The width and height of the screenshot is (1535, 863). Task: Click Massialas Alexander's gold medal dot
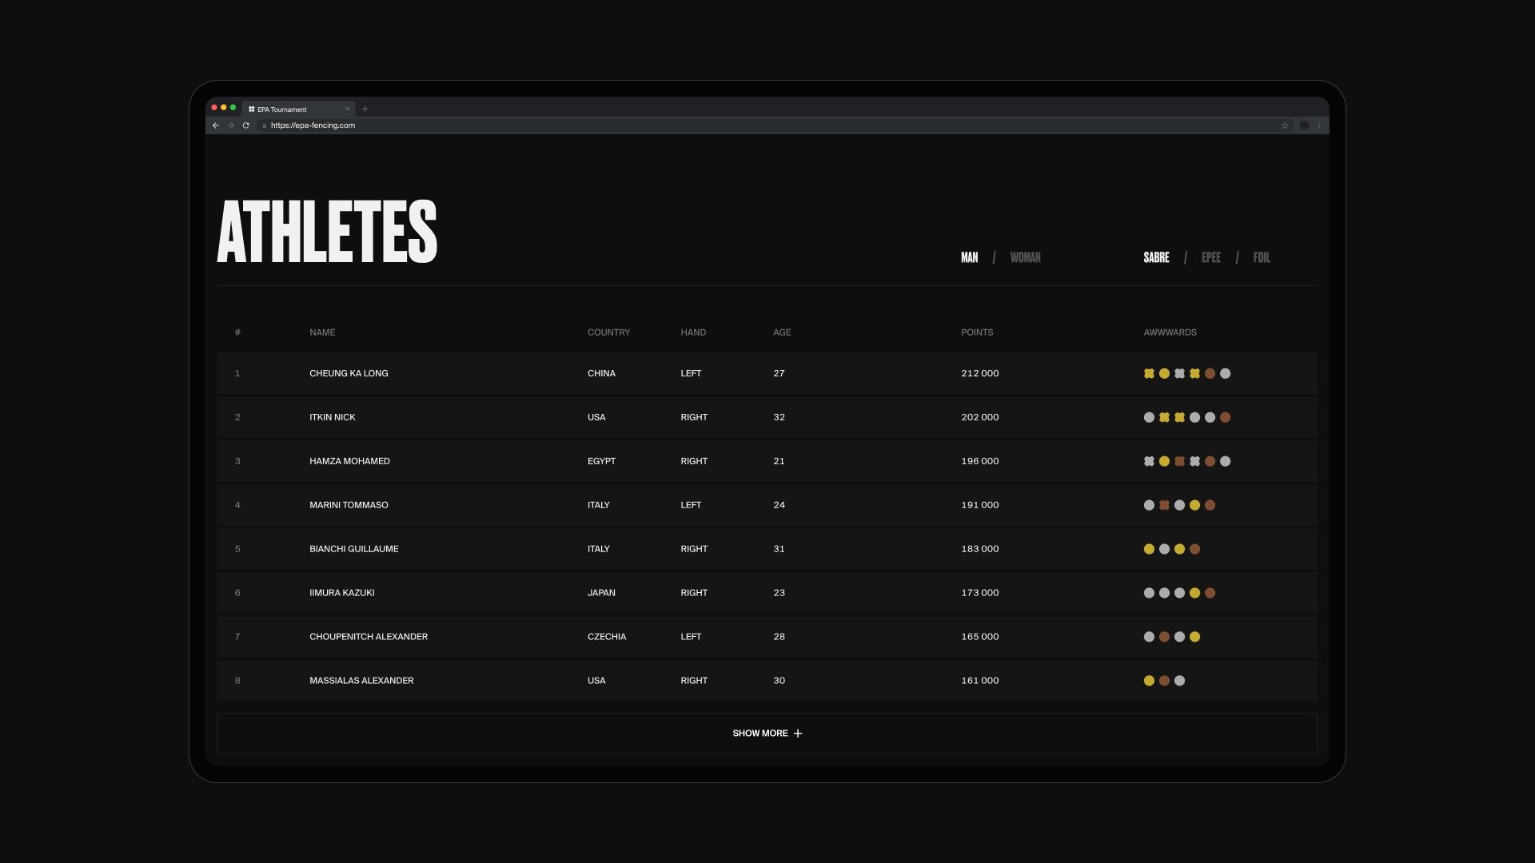point(1149,681)
